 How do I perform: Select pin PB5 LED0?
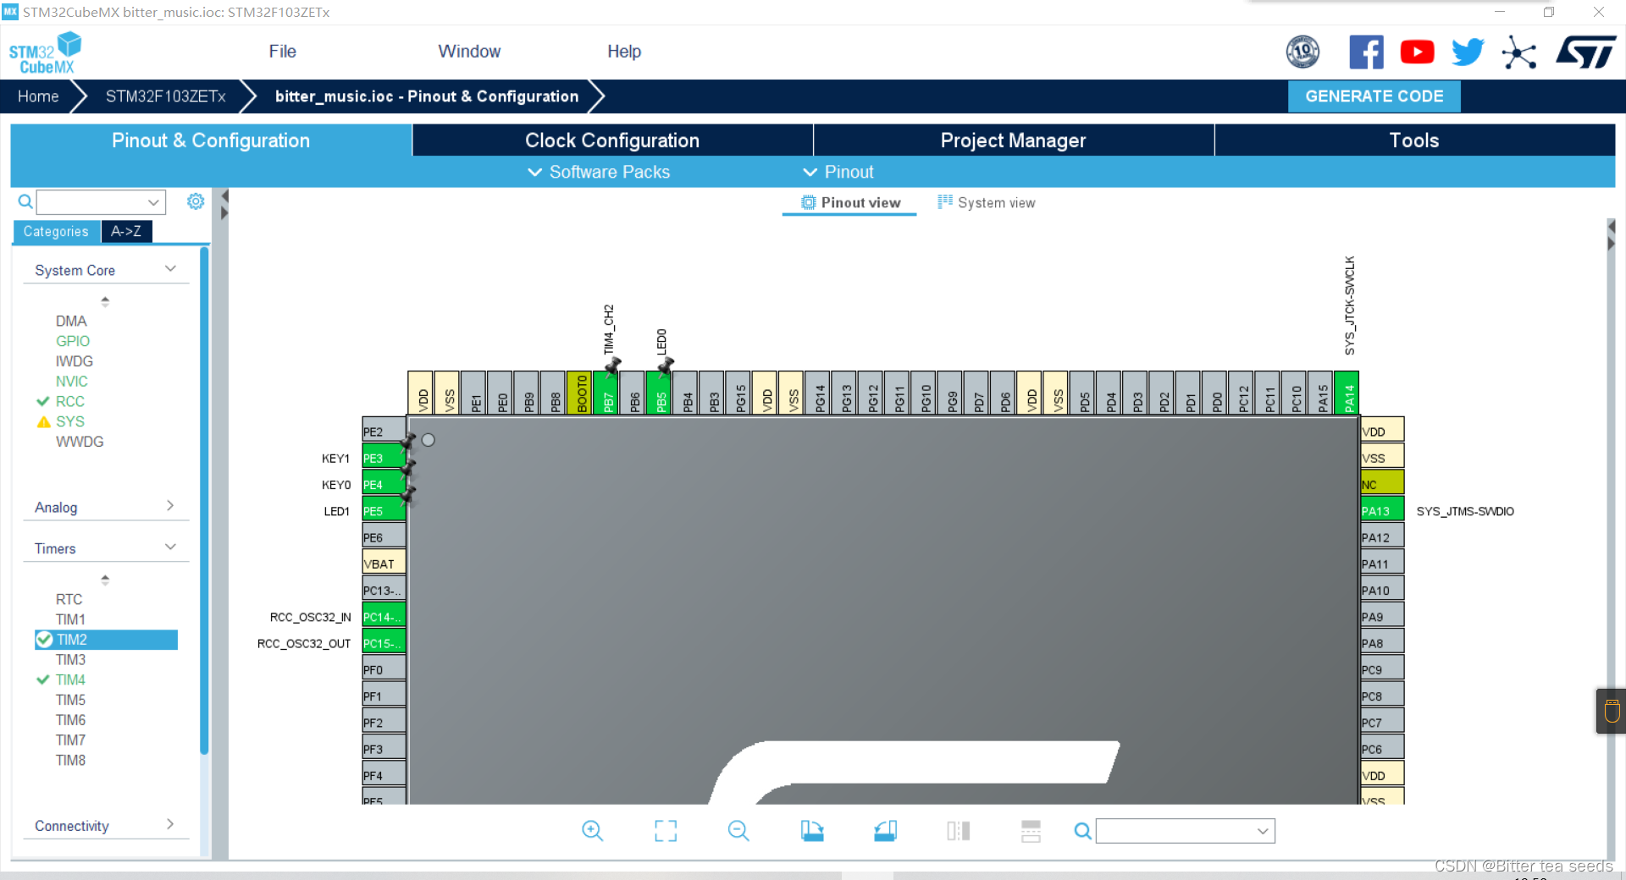click(x=660, y=393)
